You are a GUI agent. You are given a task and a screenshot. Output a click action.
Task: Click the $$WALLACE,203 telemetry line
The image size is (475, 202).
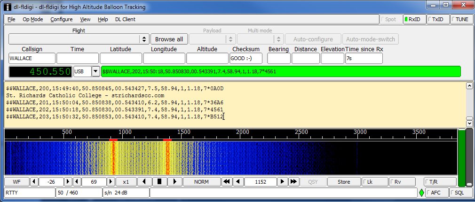click(114, 117)
